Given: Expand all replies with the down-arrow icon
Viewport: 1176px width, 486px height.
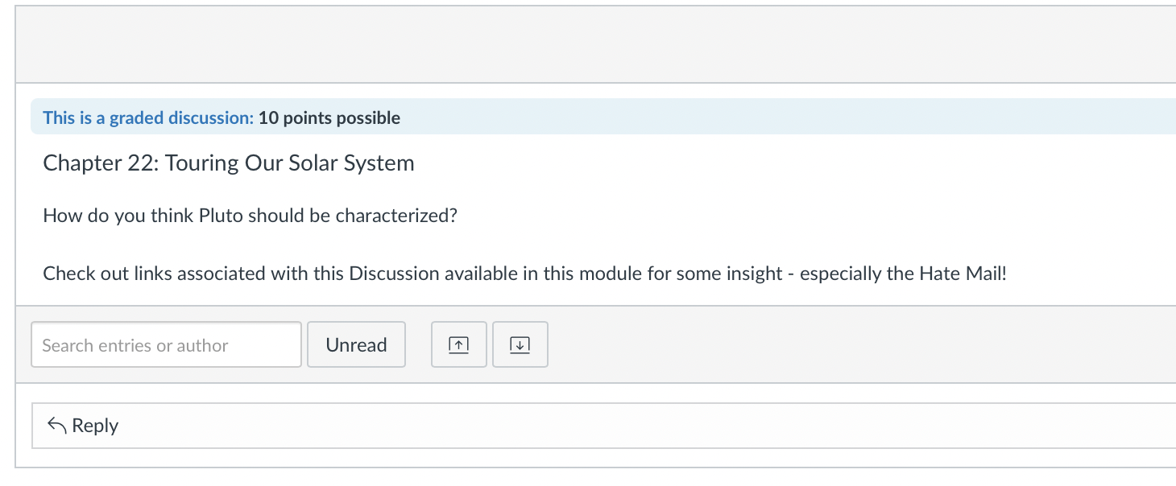Looking at the screenshot, I should tap(520, 345).
